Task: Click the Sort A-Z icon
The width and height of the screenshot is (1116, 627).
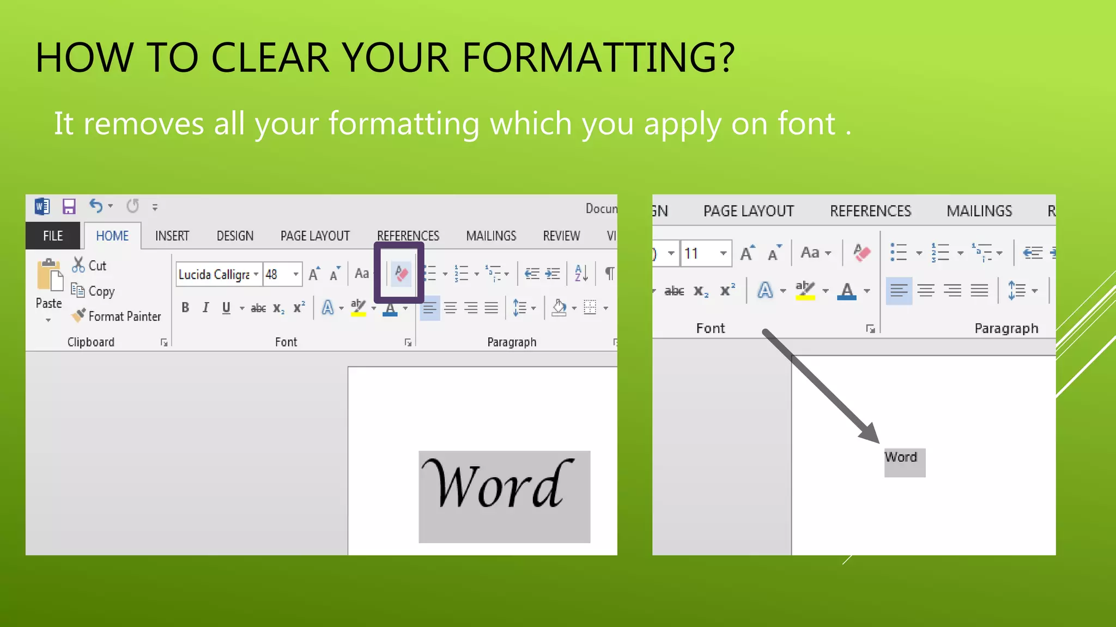Action: (581, 273)
